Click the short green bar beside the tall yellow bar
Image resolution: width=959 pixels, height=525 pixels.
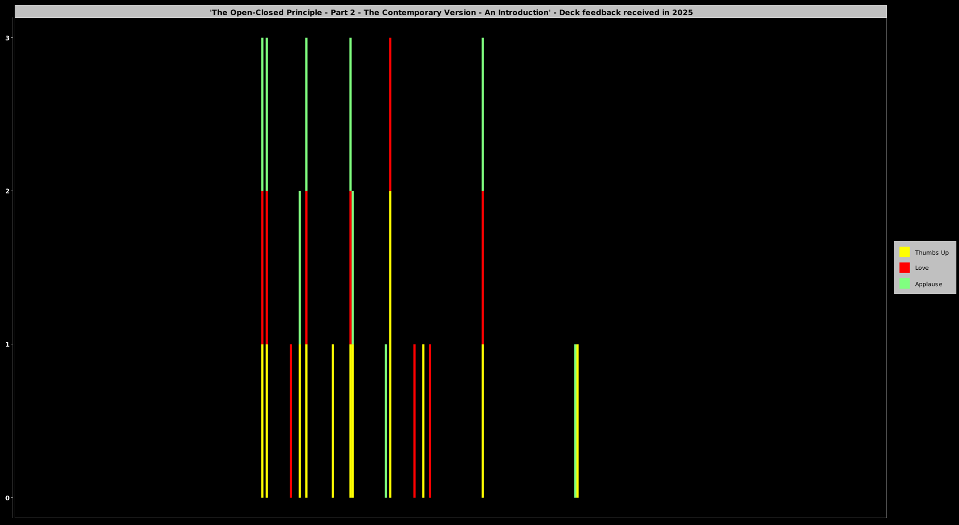point(386,420)
